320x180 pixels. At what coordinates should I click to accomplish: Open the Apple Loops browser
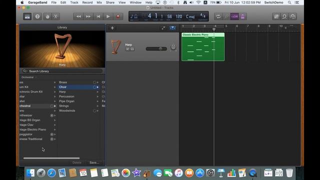284,16
